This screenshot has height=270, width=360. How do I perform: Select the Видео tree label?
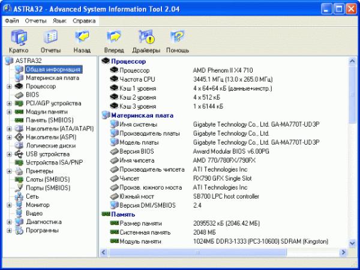(34, 213)
